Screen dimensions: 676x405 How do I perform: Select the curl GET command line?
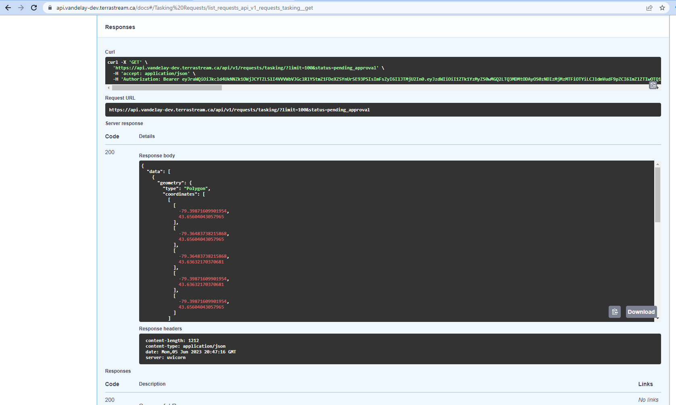coord(127,62)
